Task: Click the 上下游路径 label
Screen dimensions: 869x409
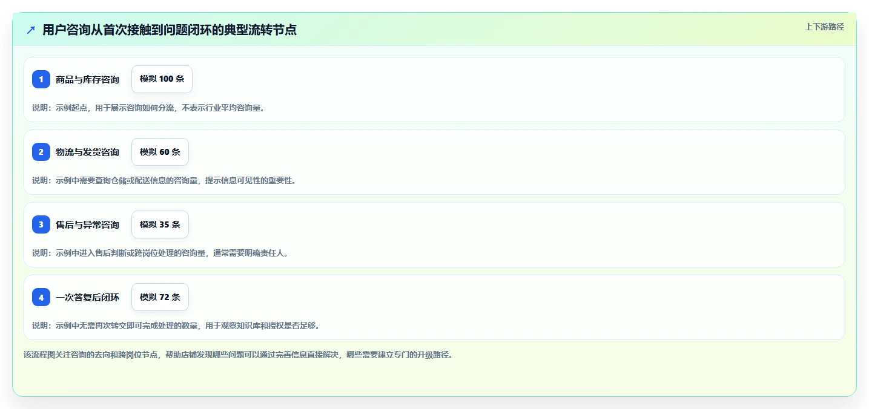Action: click(824, 27)
